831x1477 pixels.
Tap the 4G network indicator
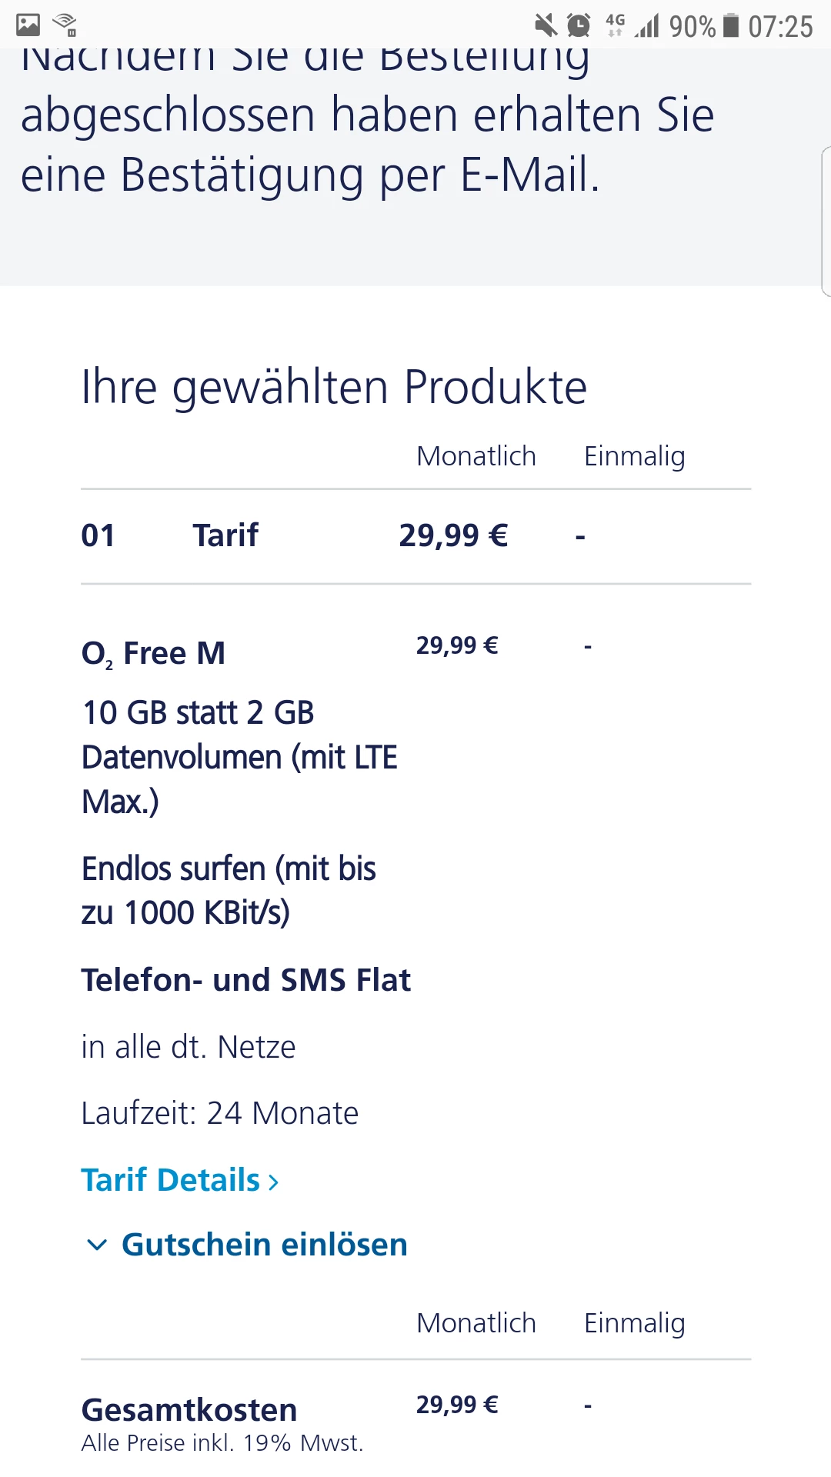pos(615,25)
